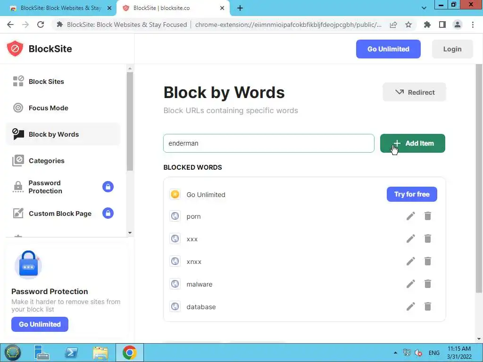Click the browser back button
The width and height of the screenshot is (483, 362).
pos(10,25)
